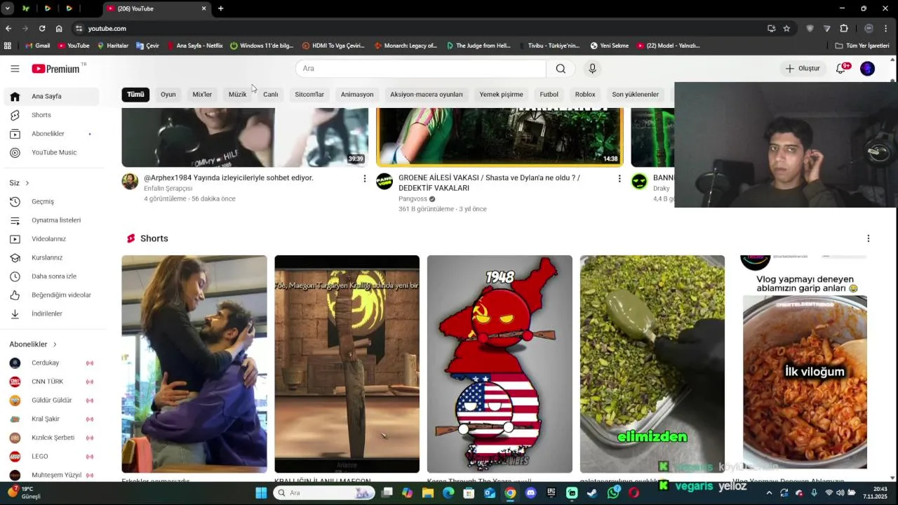Screen dimensions: 898x505
Task: Select the Roblox filter chip
Action: pyautogui.click(x=585, y=94)
